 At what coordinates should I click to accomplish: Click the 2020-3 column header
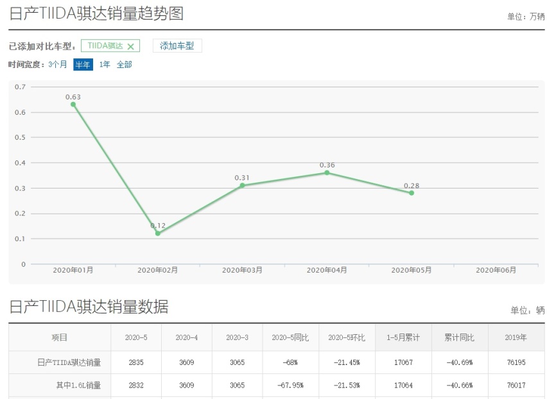click(237, 337)
